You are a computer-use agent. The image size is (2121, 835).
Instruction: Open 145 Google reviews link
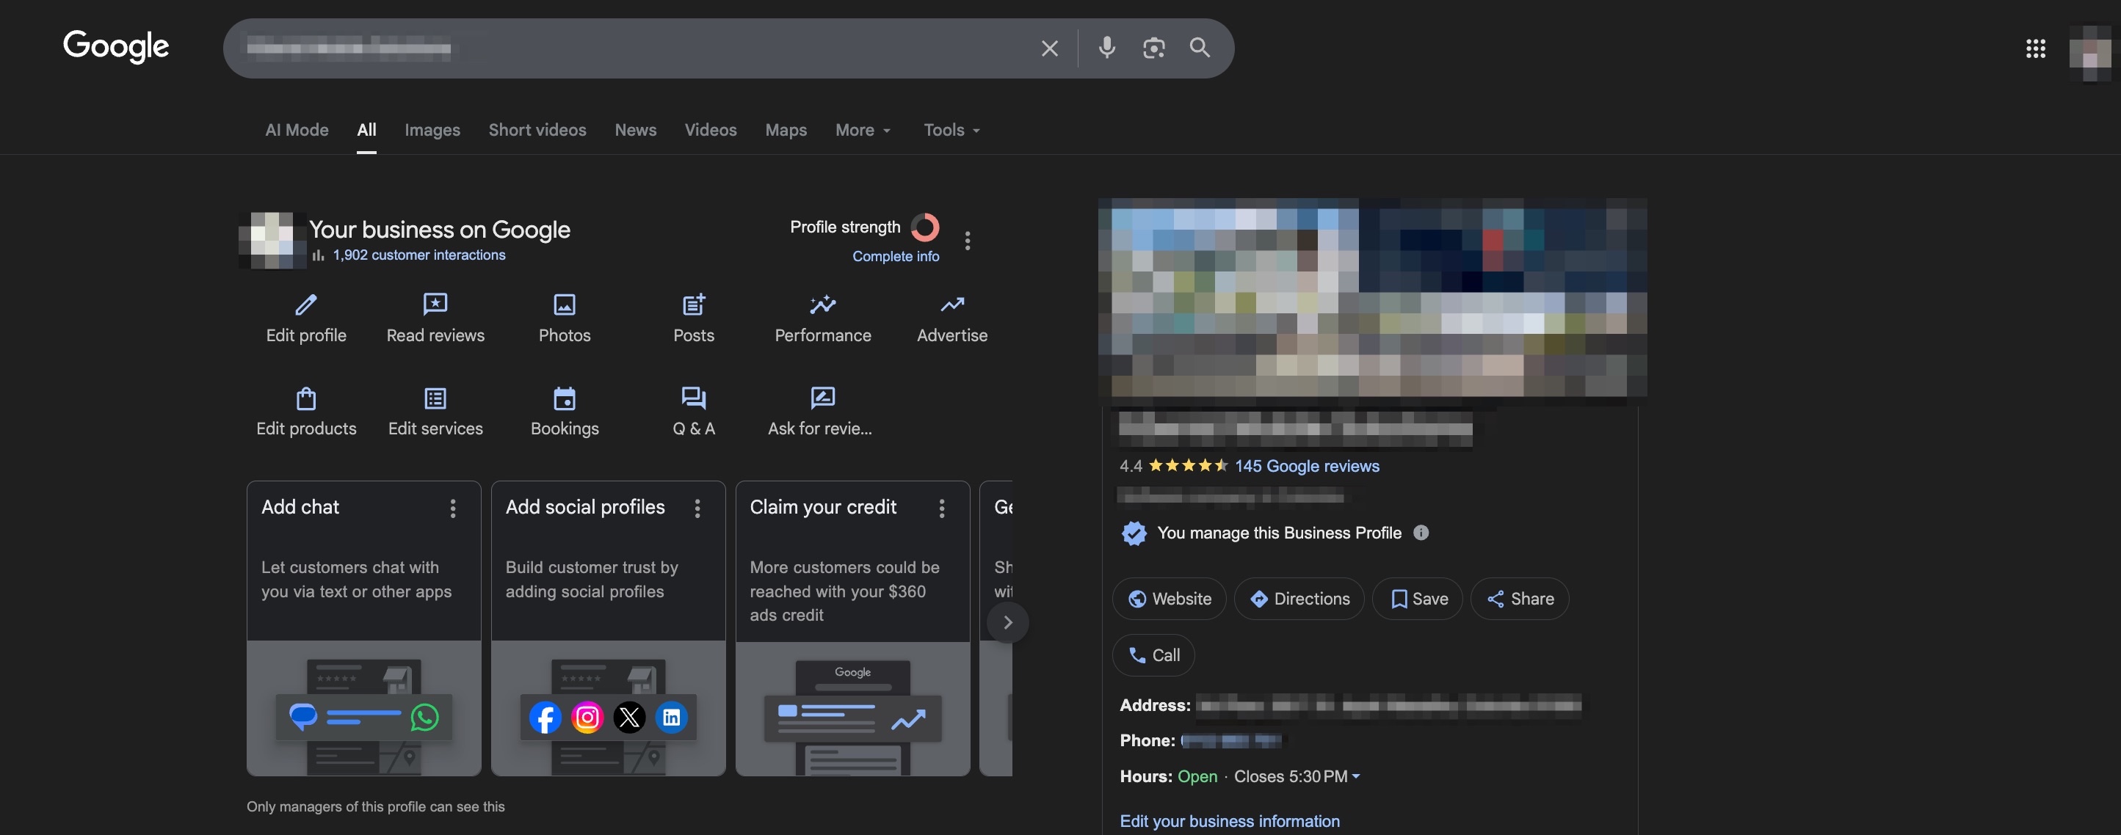click(x=1307, y=466)
